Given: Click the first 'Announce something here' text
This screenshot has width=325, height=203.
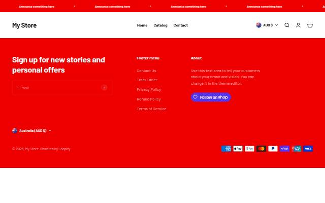Looking at the screenshot, I should click(x=37, y=7).
